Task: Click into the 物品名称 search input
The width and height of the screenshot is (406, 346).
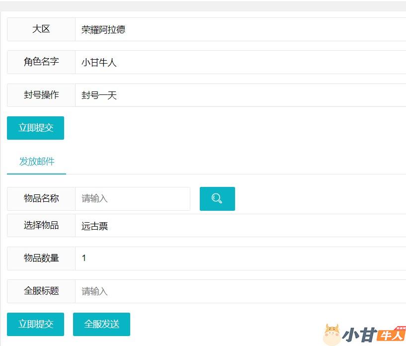Action: point(133,199)
